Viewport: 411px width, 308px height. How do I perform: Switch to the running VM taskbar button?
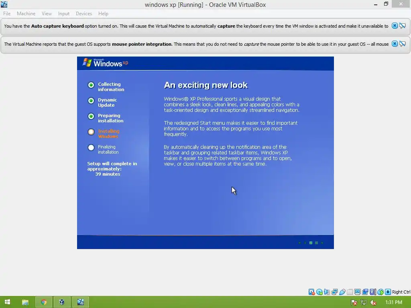click(x=80, y=302)
